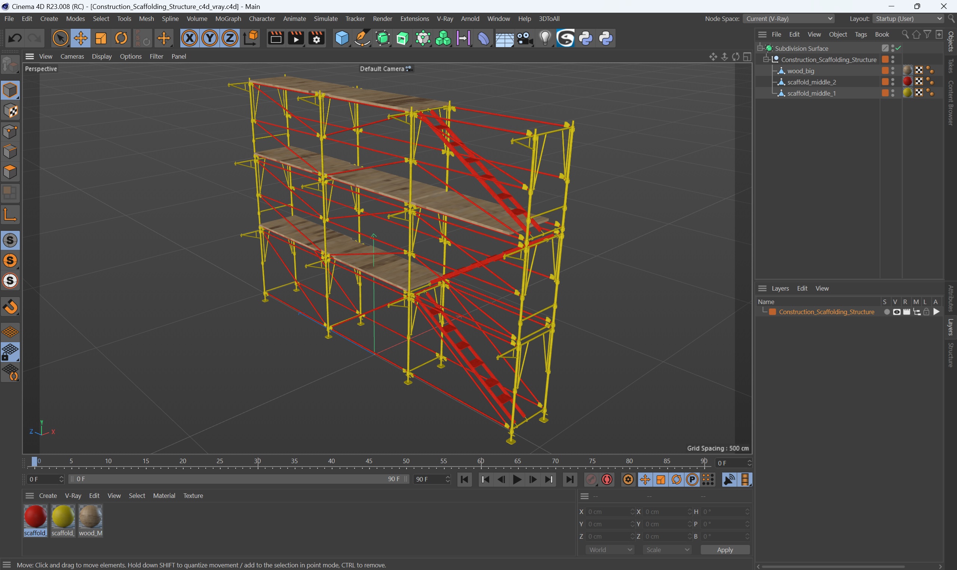Image resolution: width=957 pixels, height=570 pixels.
Task: Toggle lock icon on Construction_Scaffolding_Structure layer
Action: pyautogui.click(x=926, y=312)
